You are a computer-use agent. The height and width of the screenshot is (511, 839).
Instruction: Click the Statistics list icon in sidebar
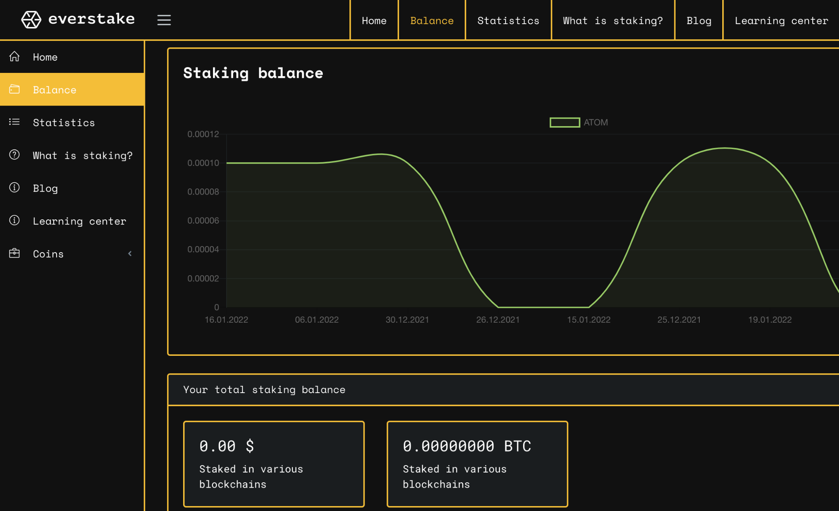tap(15, 122)
